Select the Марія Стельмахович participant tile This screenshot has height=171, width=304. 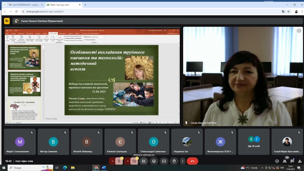(x=20, y=142)
